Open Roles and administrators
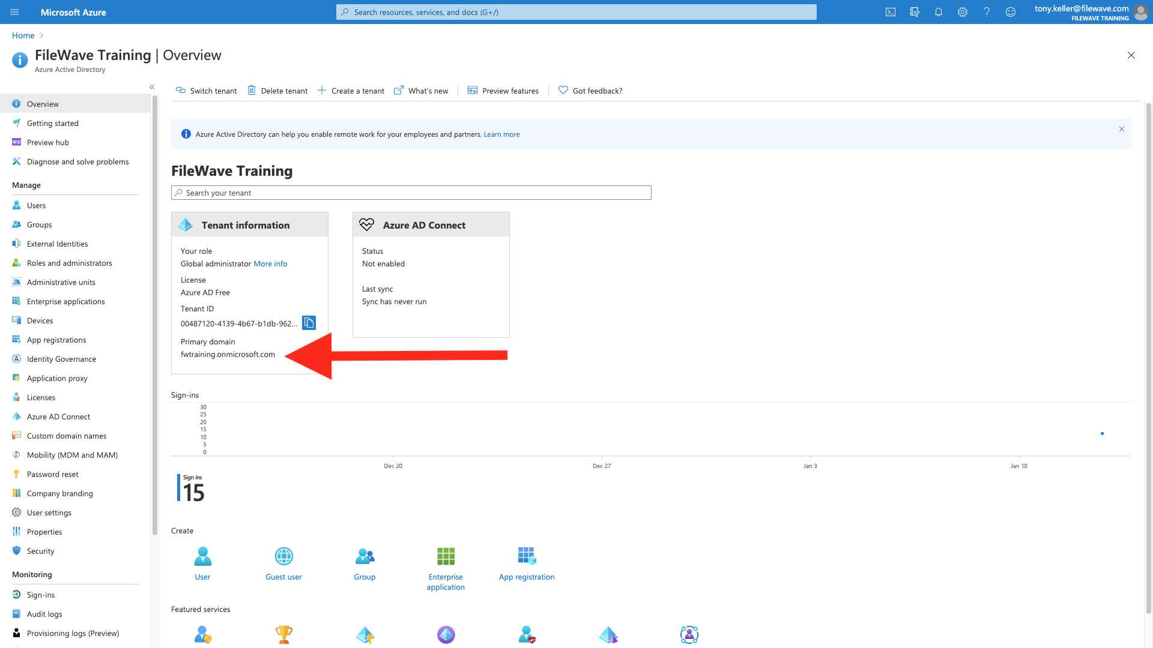 pos(75,263)
